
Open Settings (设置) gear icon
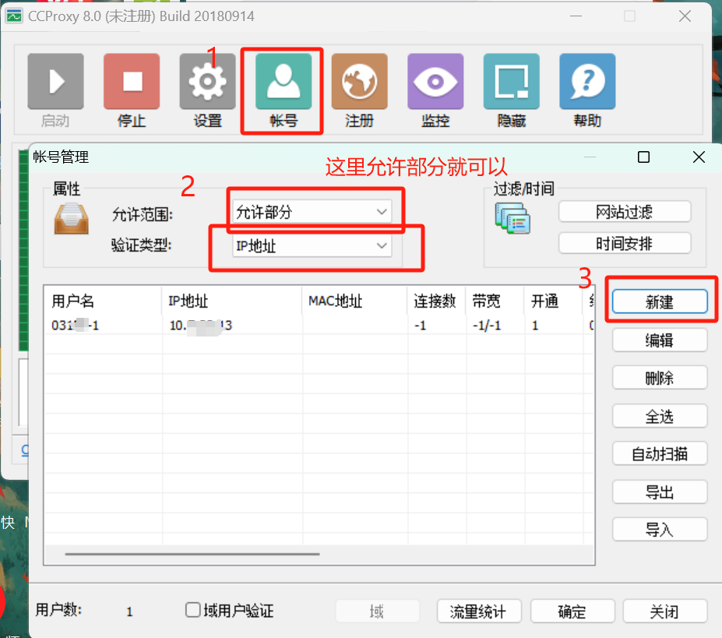208,82
